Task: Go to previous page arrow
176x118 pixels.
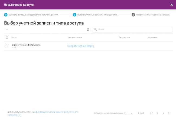Action: coord(158,113)
